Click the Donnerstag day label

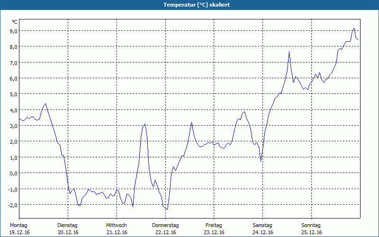pyautogui.click(x=165, y=226)
